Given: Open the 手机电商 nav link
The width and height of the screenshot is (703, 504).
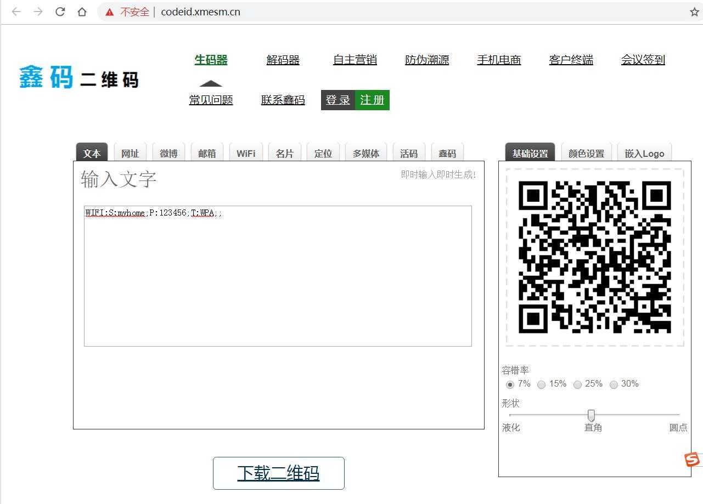Looking at the screenshot, I should [x=499, y=60].
